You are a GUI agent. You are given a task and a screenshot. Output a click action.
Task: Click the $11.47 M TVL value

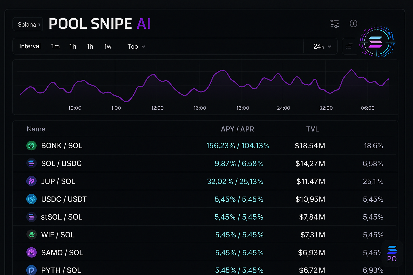(x=311, y=181)
